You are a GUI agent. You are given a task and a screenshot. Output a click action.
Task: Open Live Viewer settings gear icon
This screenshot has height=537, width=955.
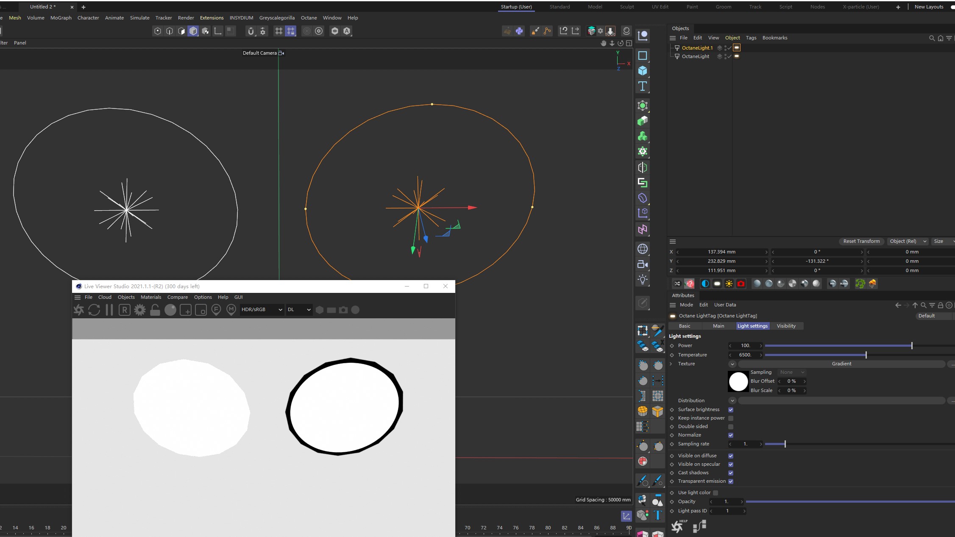pos(140,310)
